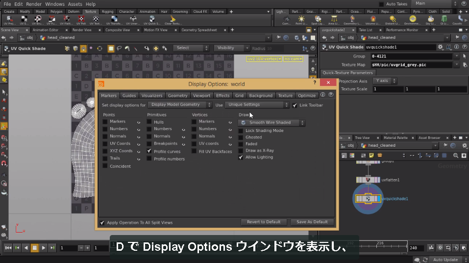Screen dimensions: 469x263
Task: Add a Point Light from shelf
Action: click(301, 21)
